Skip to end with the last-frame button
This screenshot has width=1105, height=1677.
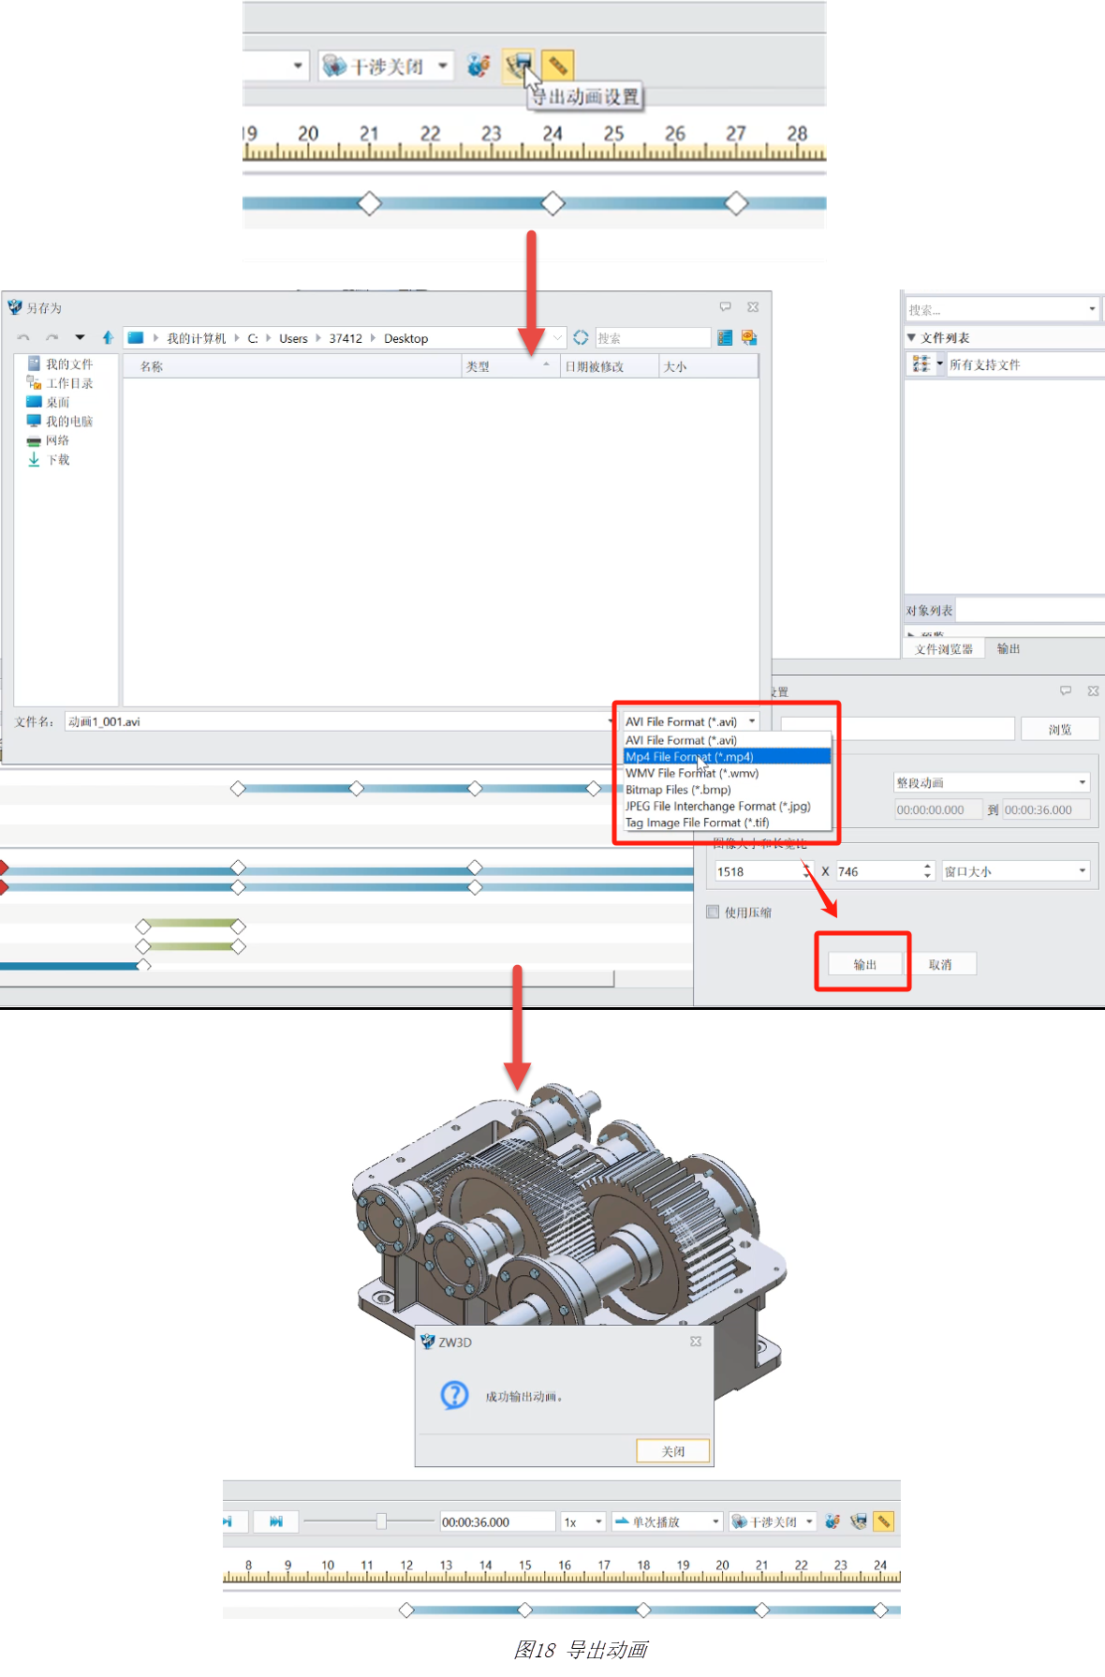tap(276, 1521)
